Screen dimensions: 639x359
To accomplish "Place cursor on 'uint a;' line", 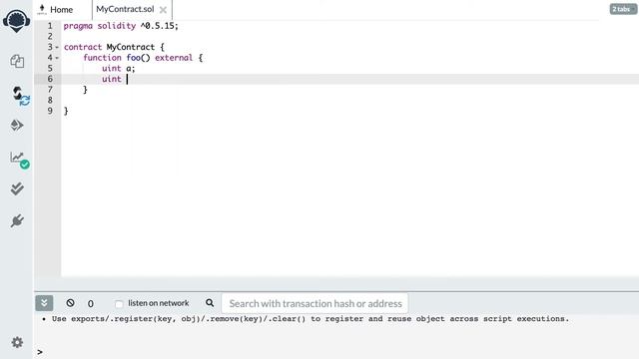I will [x=118, y=69].
